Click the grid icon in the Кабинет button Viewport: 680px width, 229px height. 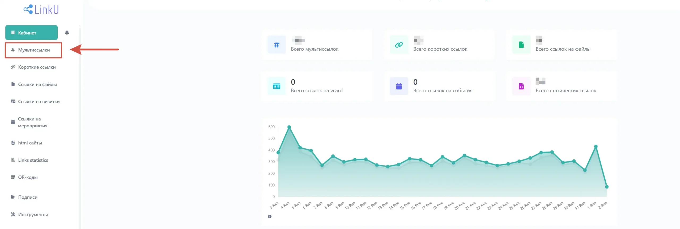click(13, 33)
